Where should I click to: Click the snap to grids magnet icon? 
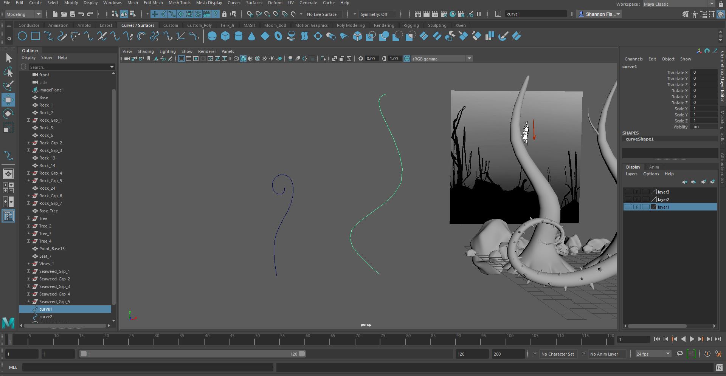tap(251, 14)
